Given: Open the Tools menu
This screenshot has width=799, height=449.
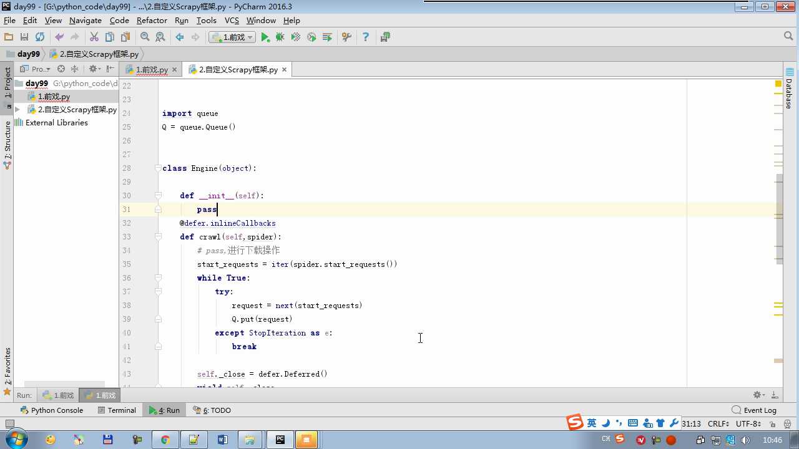Looking at the screenshot, I should pyautogui.click(x=206, y=21).
